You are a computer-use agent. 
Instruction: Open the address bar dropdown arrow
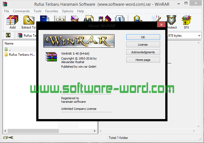(x=199, y=36)
